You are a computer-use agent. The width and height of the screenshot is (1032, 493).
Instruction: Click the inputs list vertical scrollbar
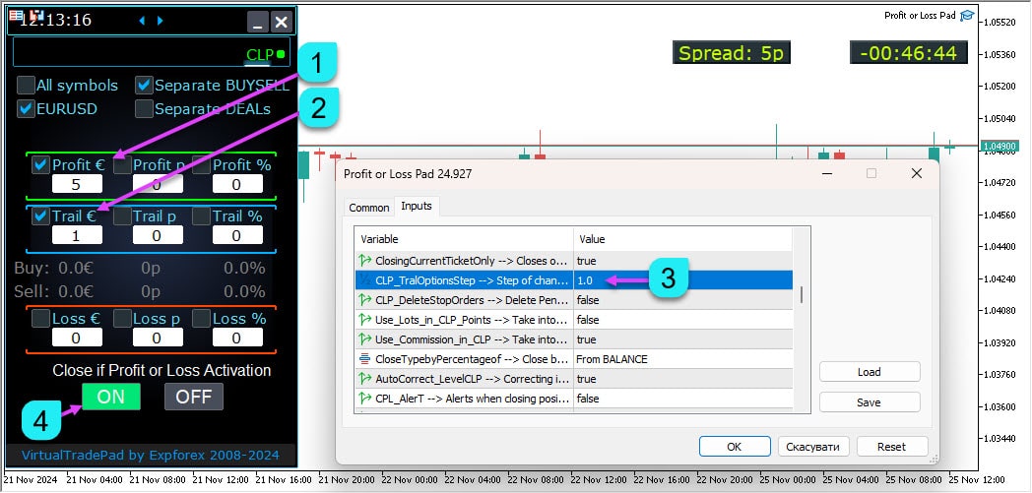(801, 295)
